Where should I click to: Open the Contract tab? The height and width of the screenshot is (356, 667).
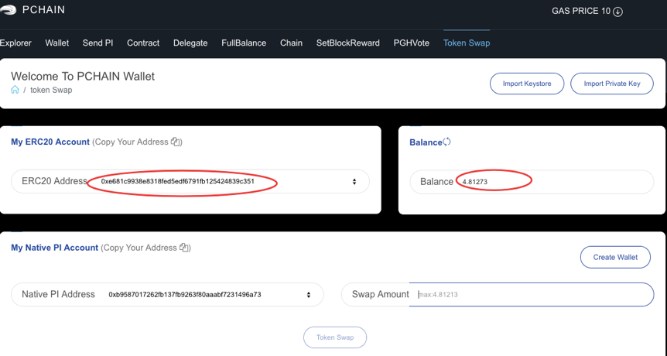pos(143,43)
